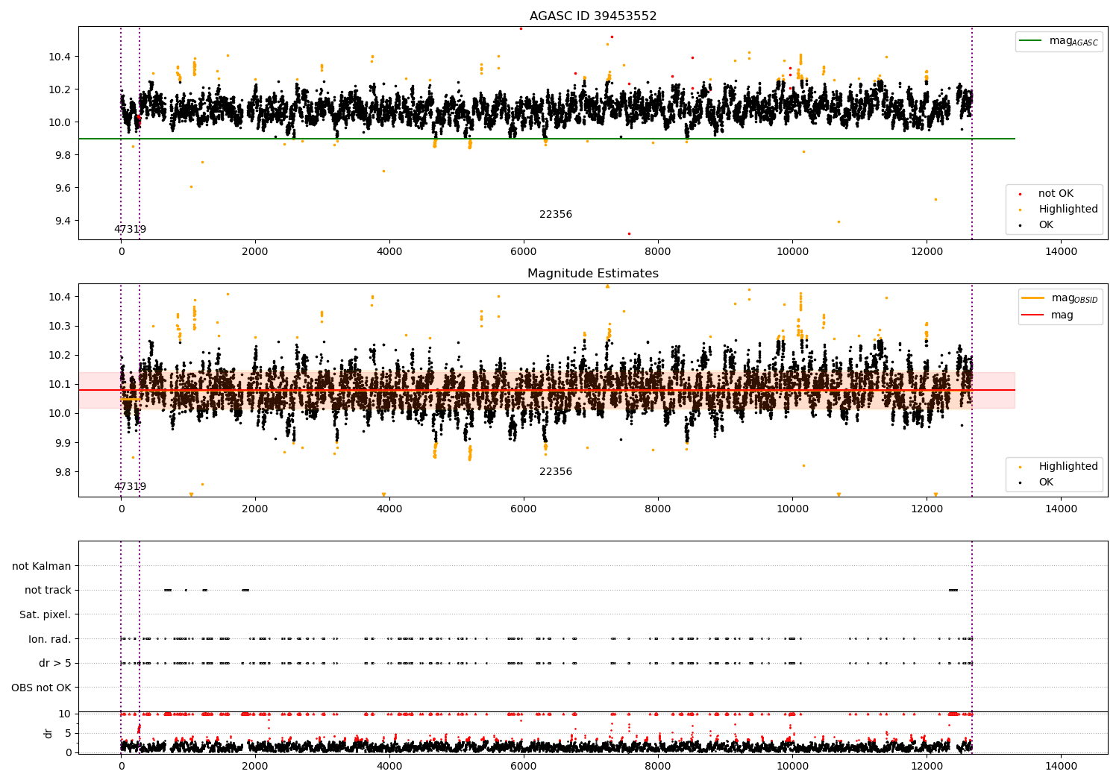The image size is (1119, 783).
Task: Click the 22356 annotation in the AGASC plot
Action: coord(556,215)
